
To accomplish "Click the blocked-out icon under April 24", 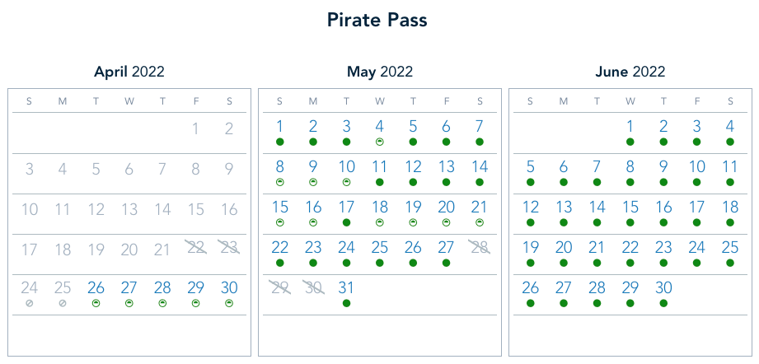I will pos(30,303).
